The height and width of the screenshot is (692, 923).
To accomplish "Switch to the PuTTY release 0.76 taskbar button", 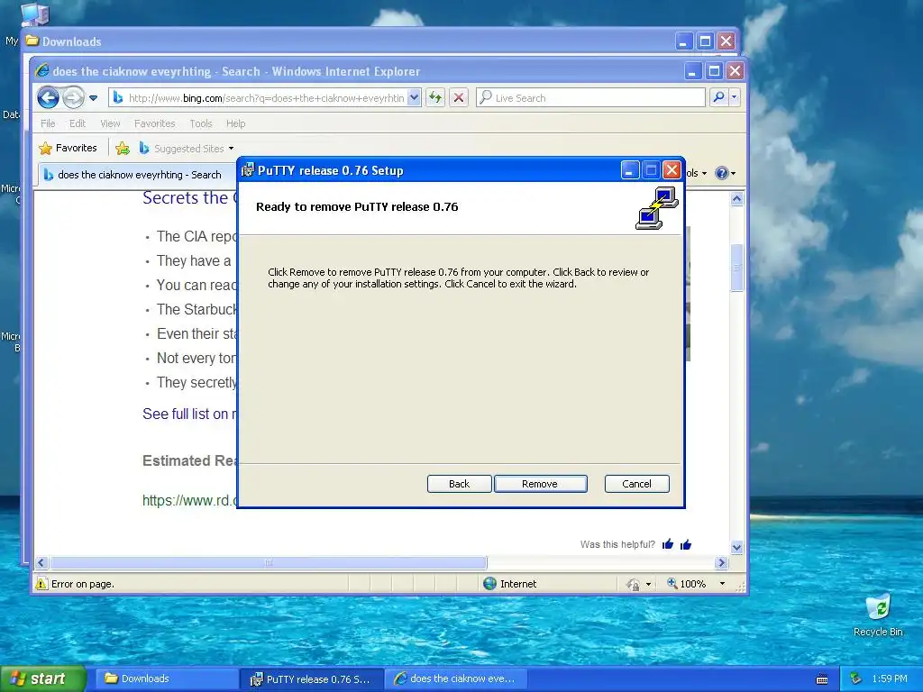I will [312, 679].
